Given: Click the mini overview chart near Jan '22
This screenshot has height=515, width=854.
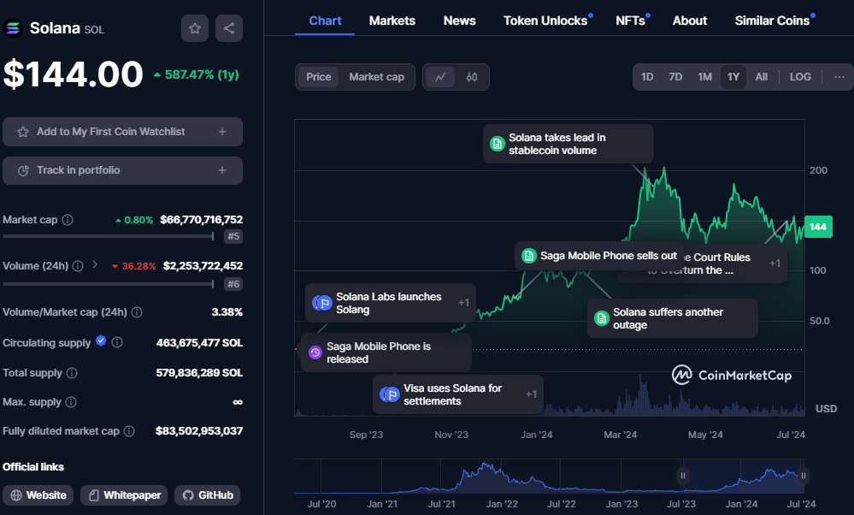Looking at the screenshot, I should pyautogui.click(x=502, y=476).
